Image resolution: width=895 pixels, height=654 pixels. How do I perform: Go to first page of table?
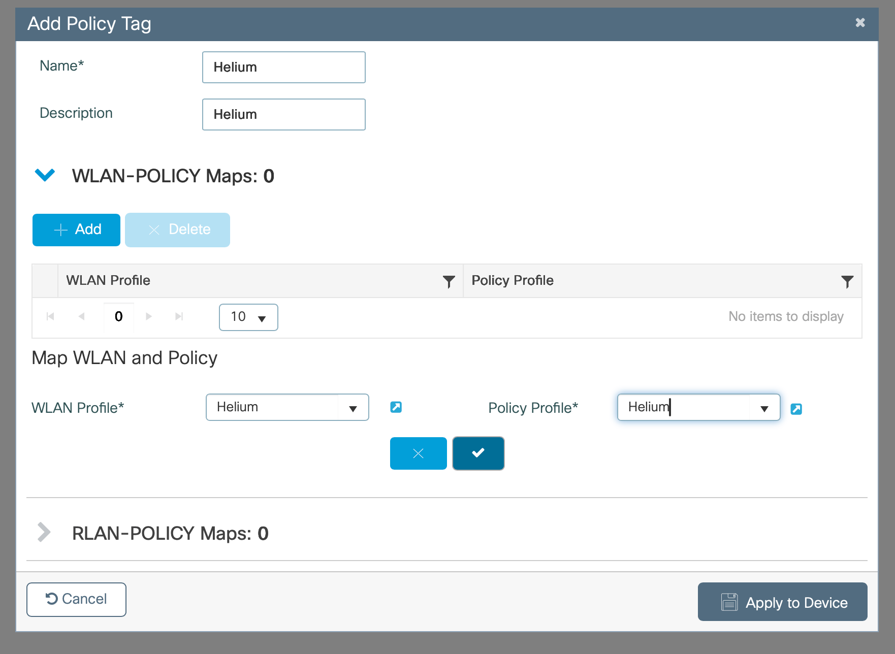50,317
